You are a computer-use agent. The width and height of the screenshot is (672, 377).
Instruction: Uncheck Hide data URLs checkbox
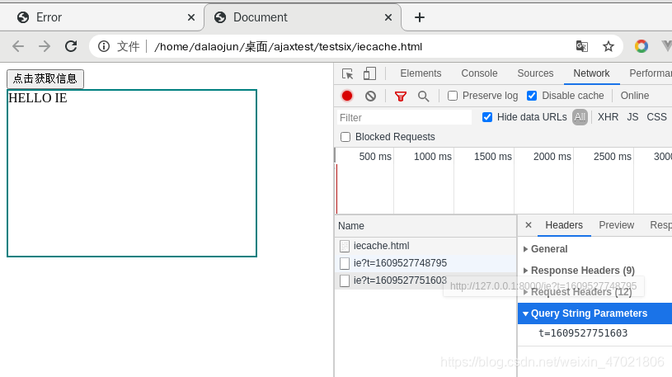486,117
